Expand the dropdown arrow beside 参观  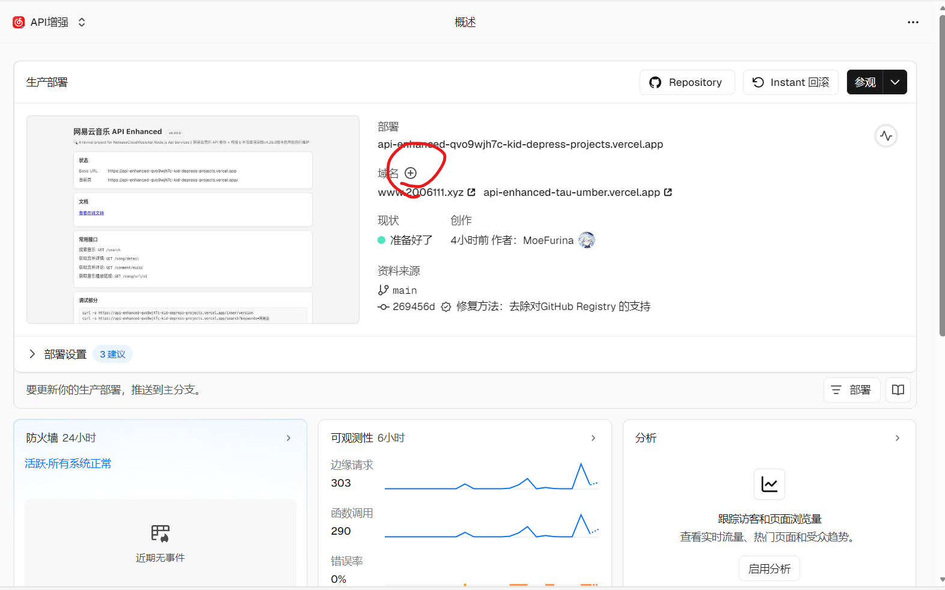(x=895, y=82)
